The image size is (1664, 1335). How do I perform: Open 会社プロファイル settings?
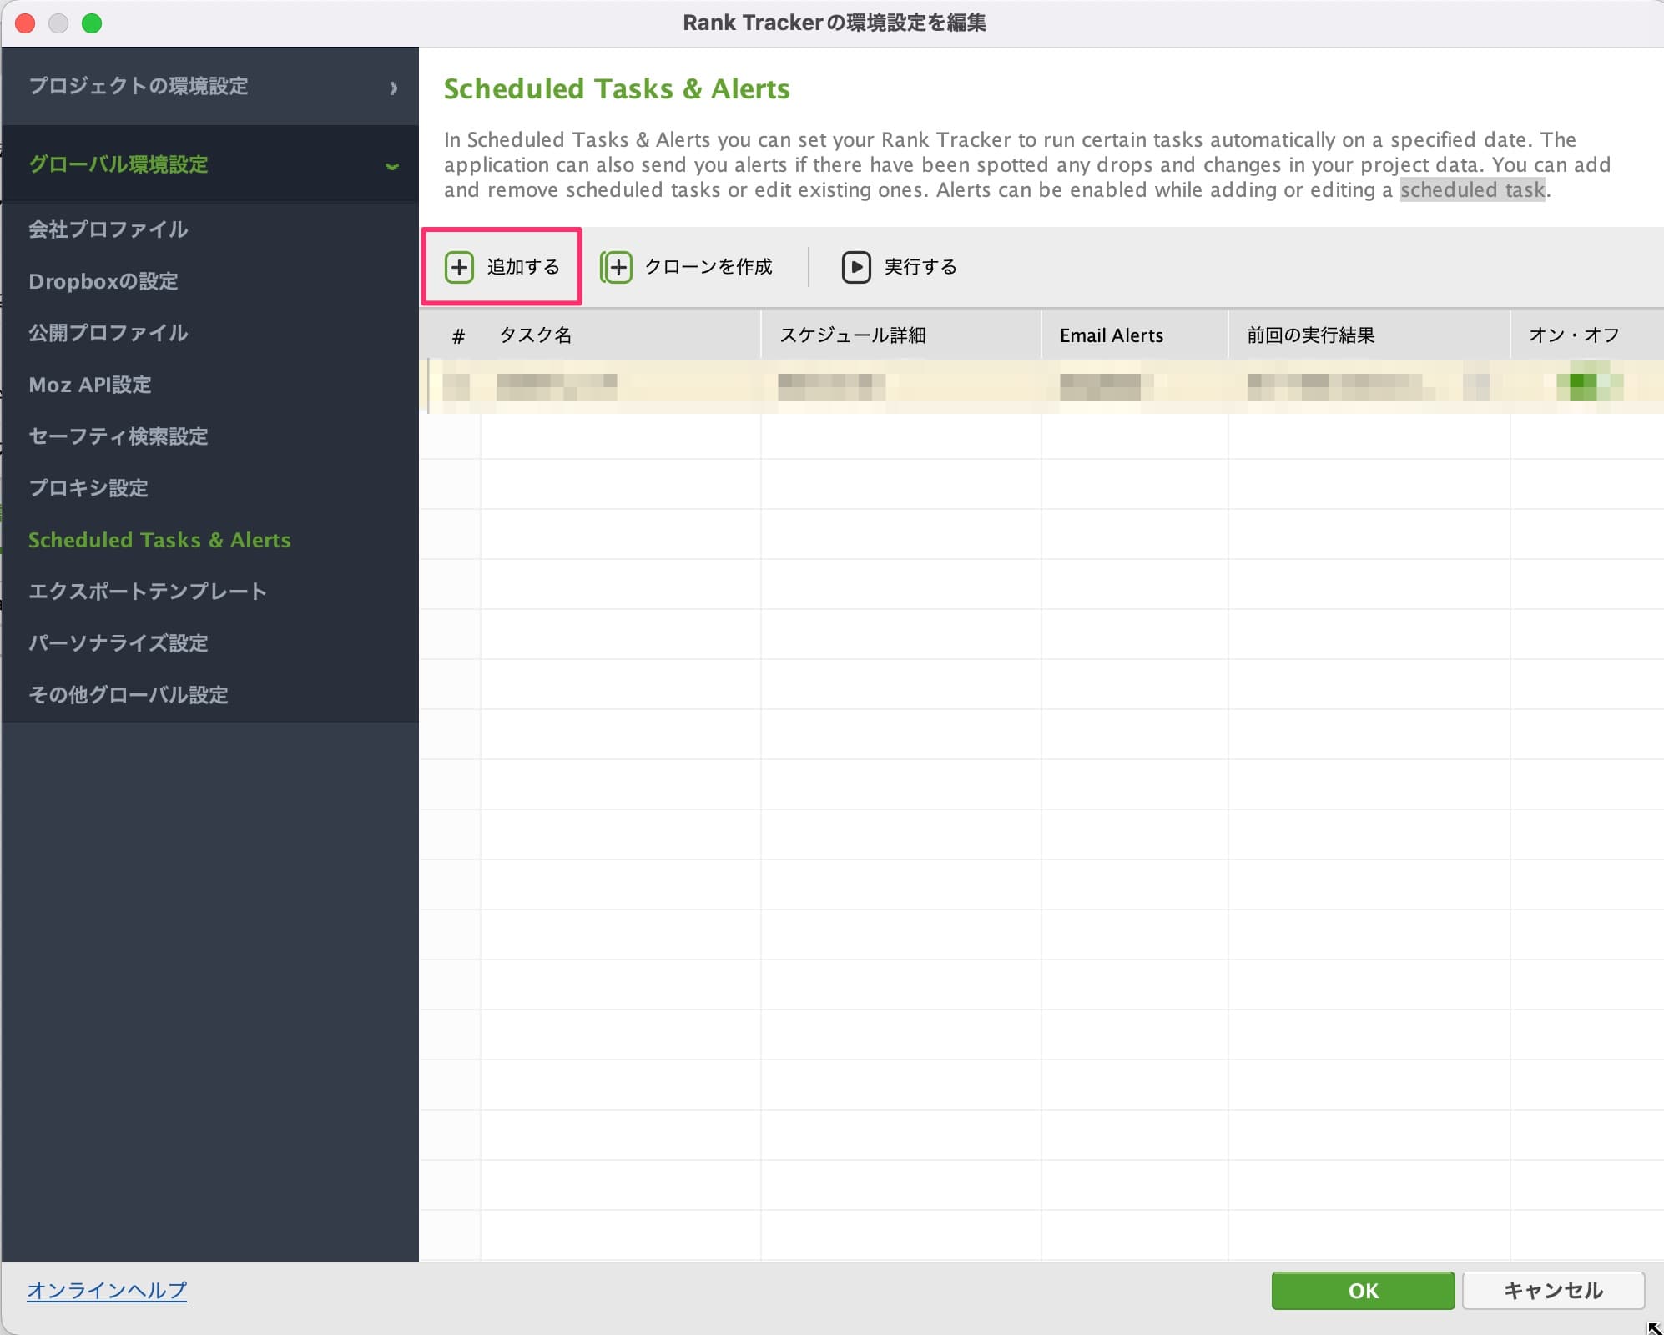click(x=108, y=229)
